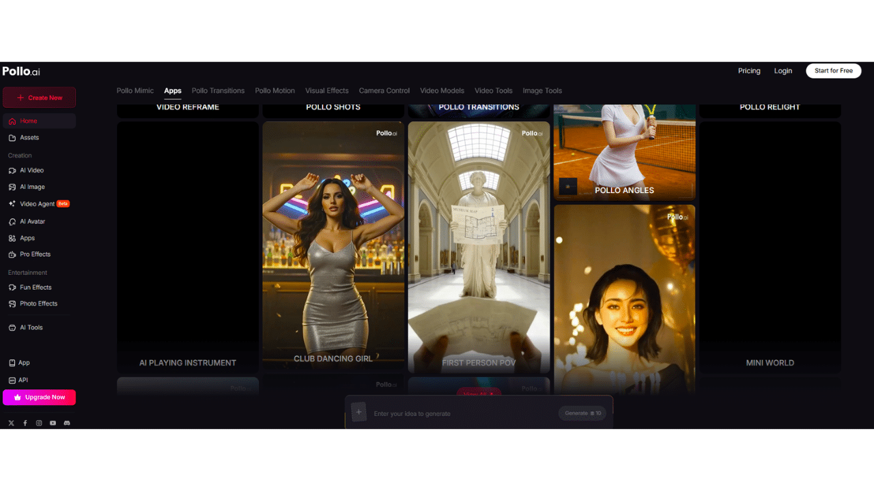Open the Discord social link

click(x=67, y=423)
